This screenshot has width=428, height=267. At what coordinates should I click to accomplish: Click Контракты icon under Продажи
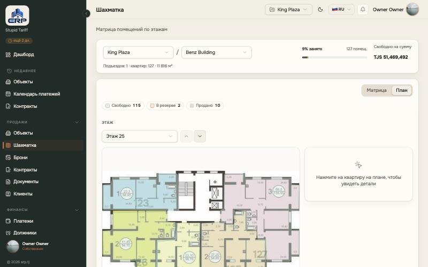[x=8, y=170]
